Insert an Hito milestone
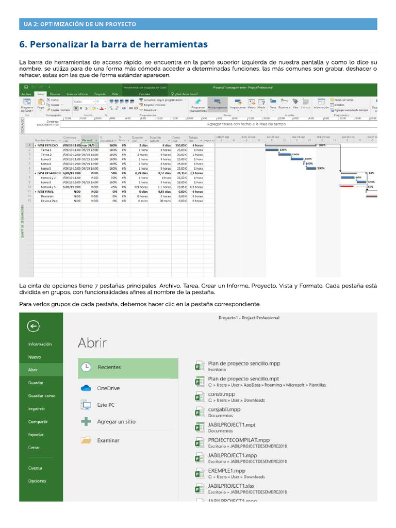Screen dimensions: 396x528 (295, 104)
